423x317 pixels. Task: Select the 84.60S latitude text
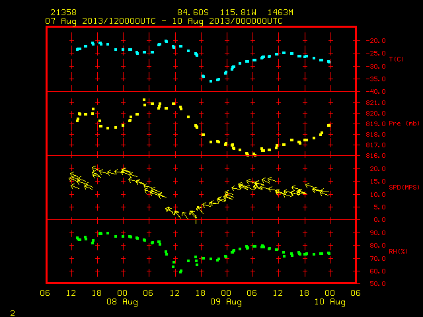tap(193, 13)
